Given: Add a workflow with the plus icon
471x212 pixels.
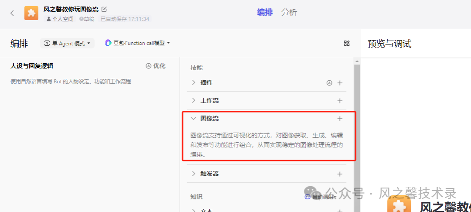Looking at the screenshot, I should coord(340,101).
